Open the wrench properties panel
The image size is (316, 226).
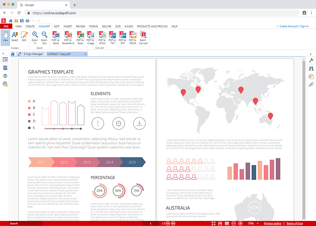[311, 60]
